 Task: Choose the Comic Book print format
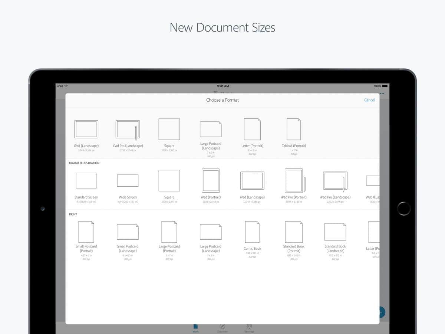click(252, 232)
